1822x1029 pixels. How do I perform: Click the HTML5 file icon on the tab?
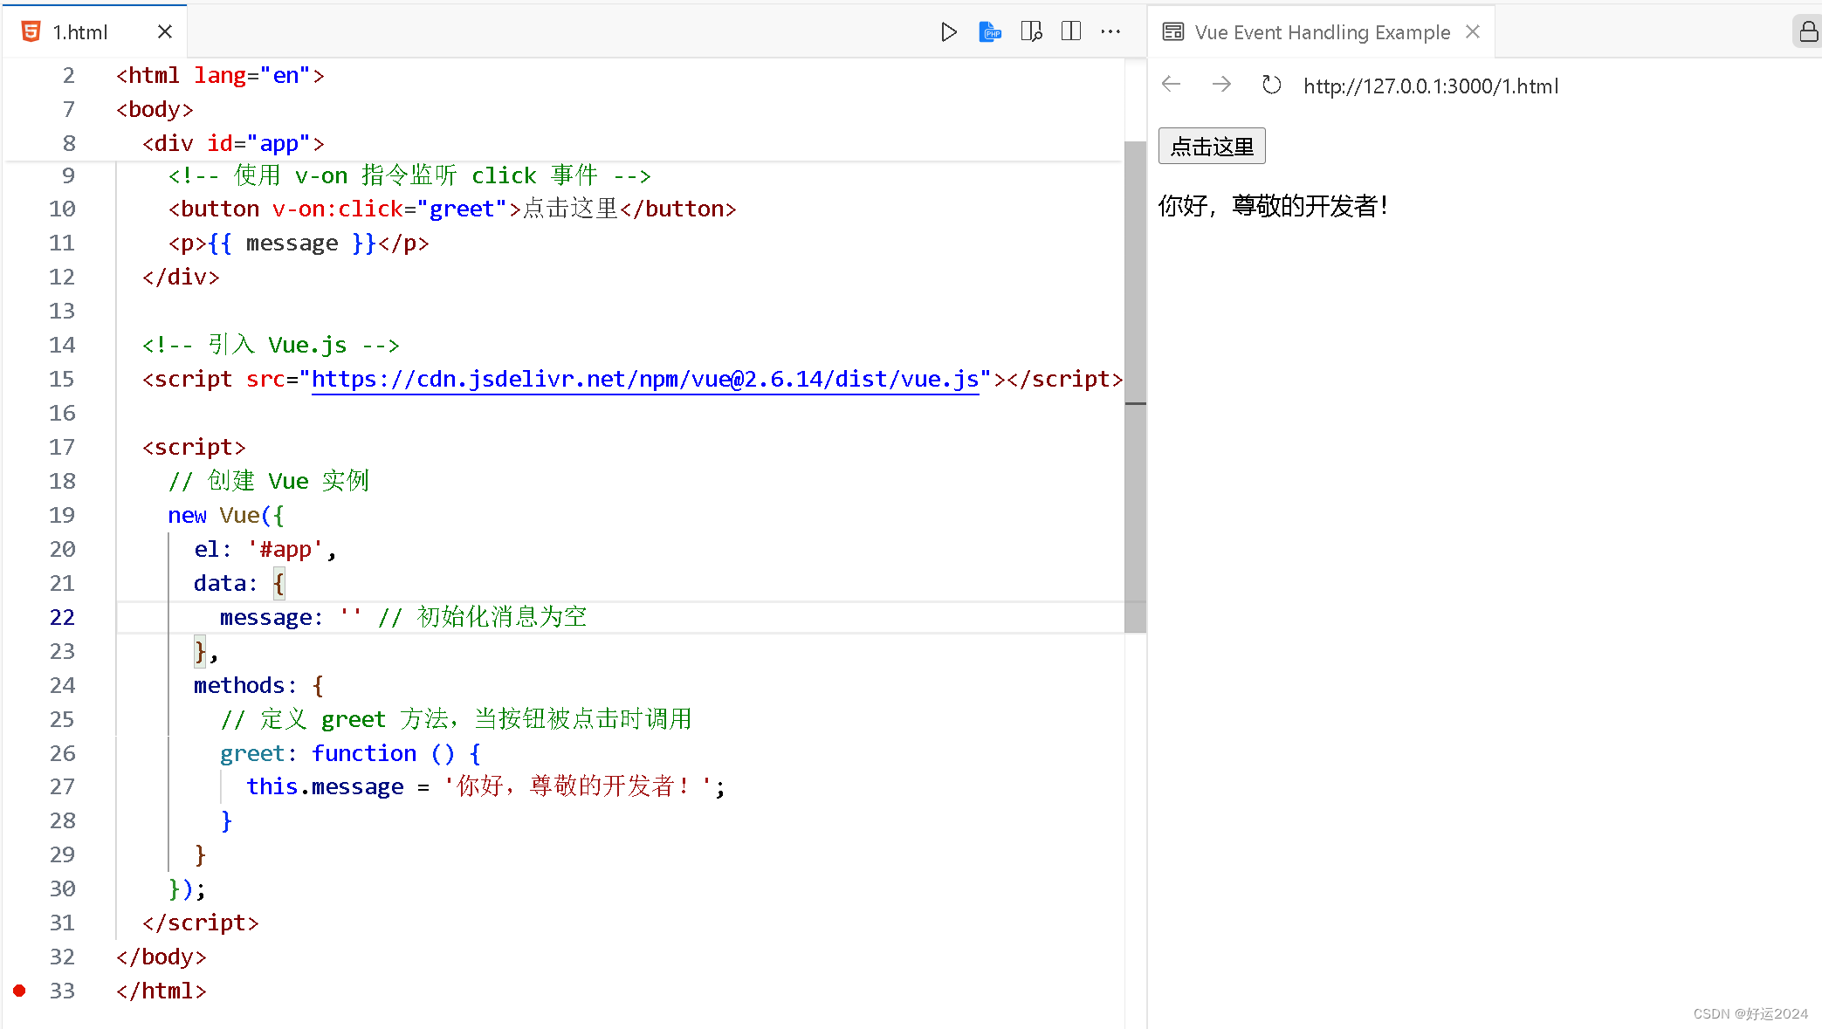coord(31,32)
